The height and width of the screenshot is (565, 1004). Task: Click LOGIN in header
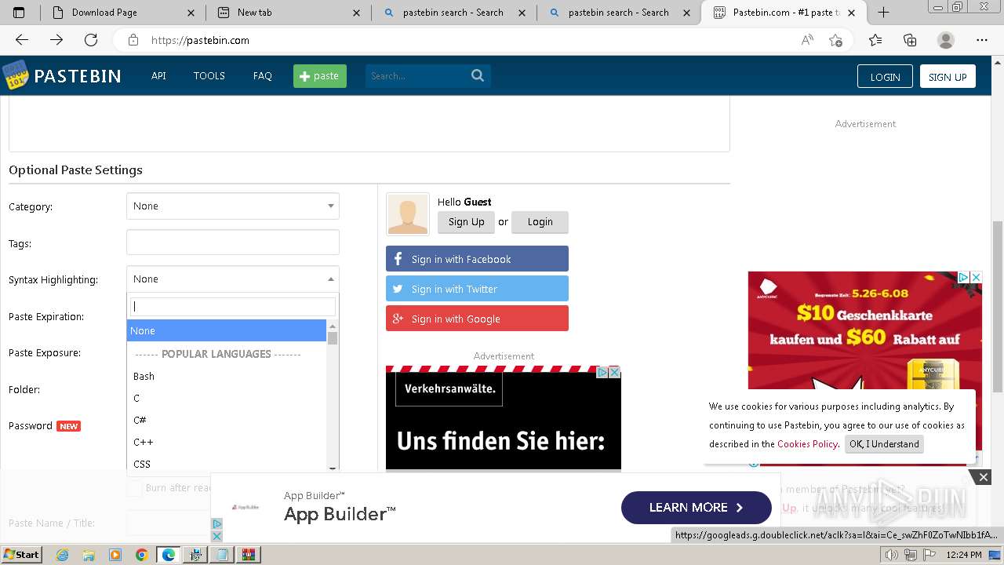[x=885, y=76]
